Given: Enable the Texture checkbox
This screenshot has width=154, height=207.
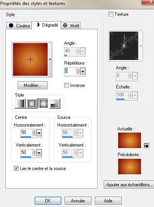Looking at the screenshot, I should coord(111,14).
